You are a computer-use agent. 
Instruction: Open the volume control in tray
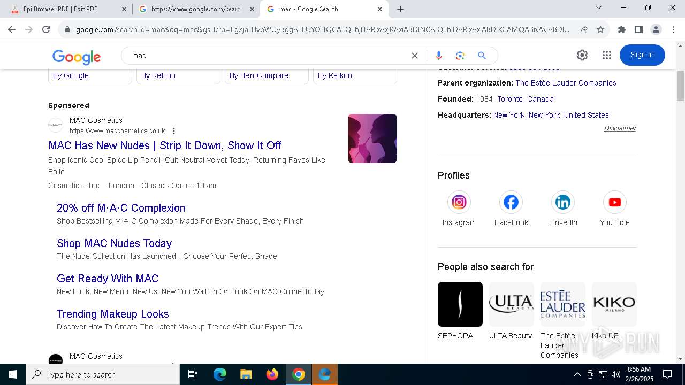click(616, 374)
